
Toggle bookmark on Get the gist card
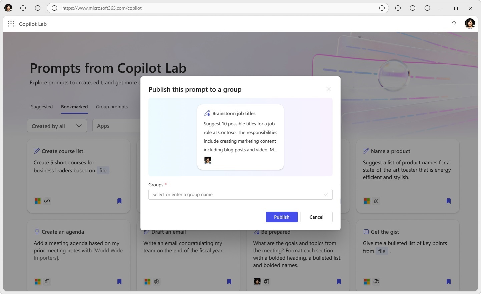click(449, 282)
